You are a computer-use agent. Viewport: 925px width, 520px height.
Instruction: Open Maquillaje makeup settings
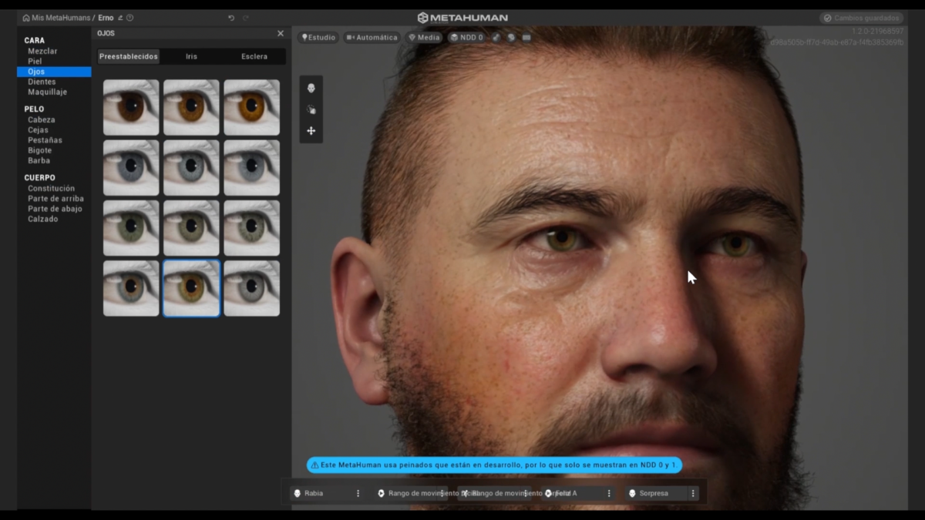[x=47, y=92]
